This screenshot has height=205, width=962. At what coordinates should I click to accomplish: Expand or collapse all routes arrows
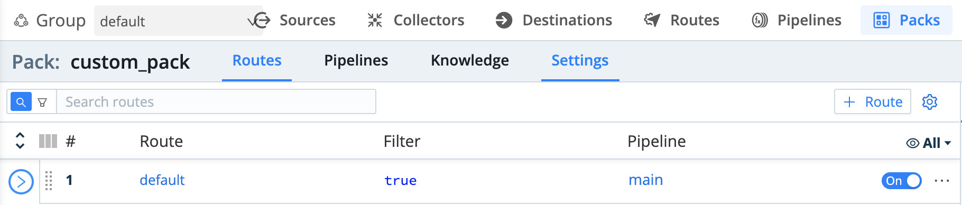pos(20,141)
